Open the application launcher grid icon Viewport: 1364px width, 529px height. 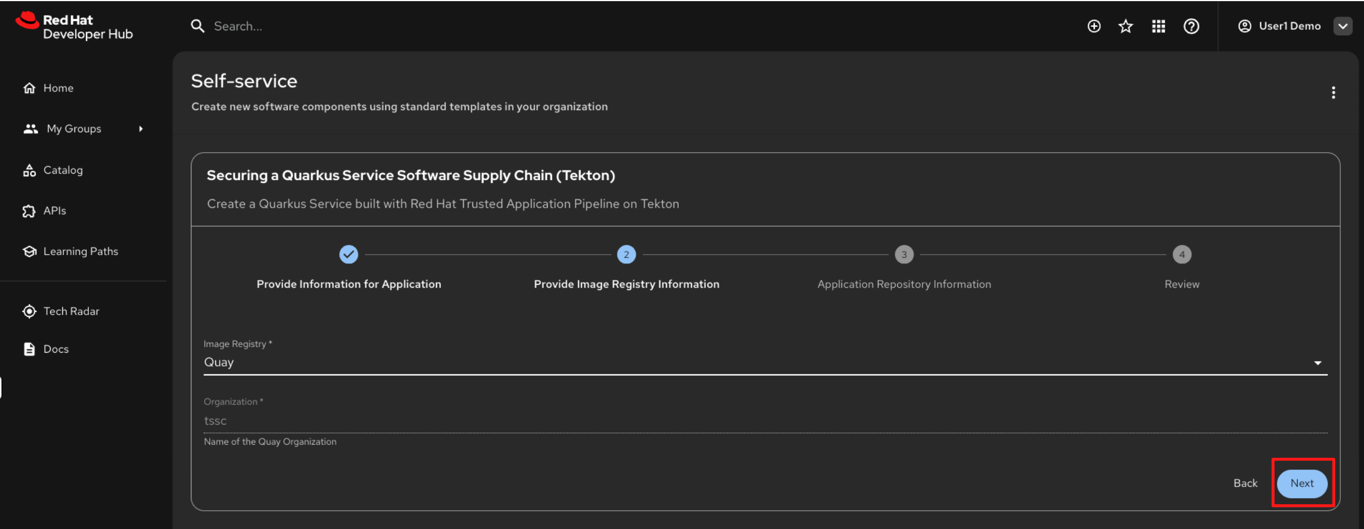click(1158, 26)
